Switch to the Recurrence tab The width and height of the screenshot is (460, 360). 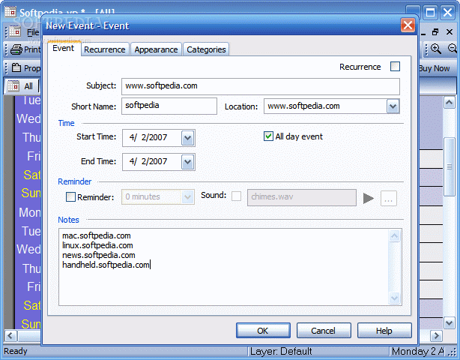click(105, 49)
